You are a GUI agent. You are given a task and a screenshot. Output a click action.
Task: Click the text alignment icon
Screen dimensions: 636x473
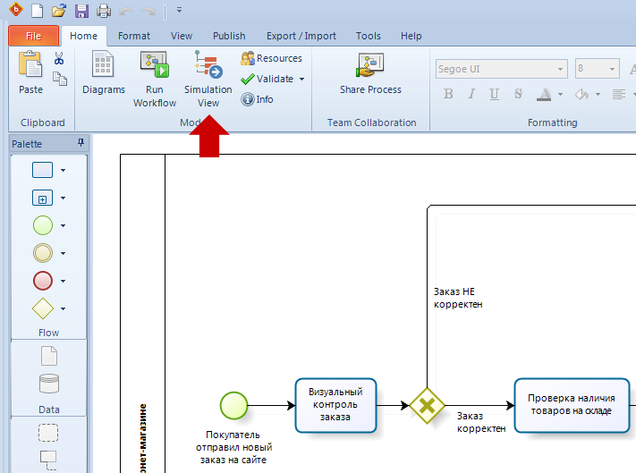pos(619,94)
